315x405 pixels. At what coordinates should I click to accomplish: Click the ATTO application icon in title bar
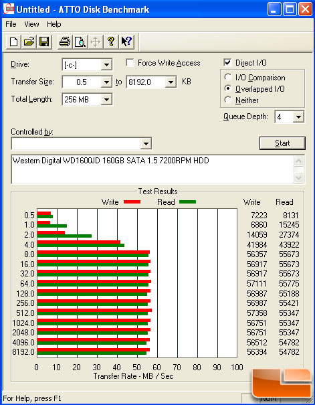point(8,9)
